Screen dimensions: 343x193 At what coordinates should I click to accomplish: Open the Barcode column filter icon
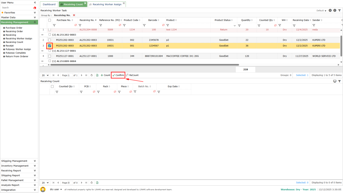click(144, 25)
